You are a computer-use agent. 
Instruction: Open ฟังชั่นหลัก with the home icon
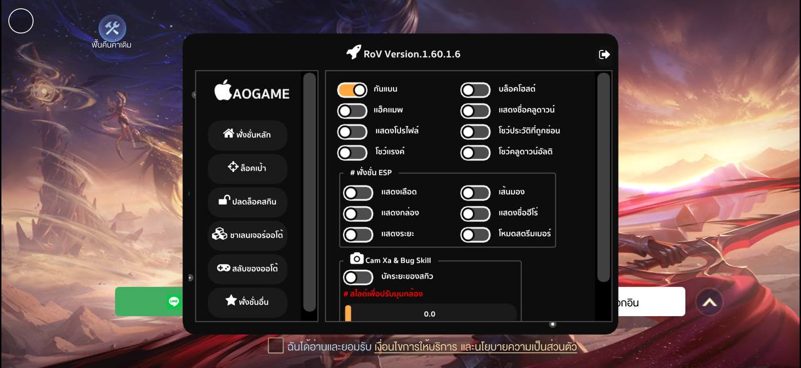tap(247, 134)
